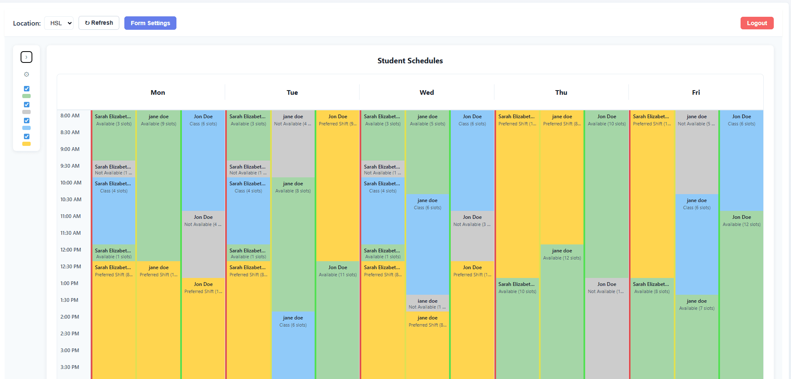The image size is (791, 379).
Task: Open Friday jane doe Class (6 slots) block
Action: tap(696, 244)
